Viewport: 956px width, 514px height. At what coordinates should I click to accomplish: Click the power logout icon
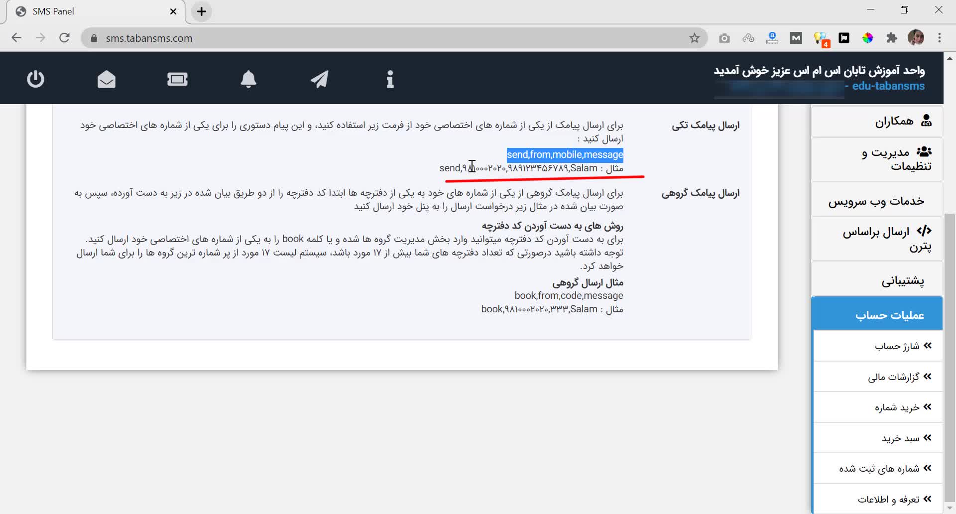[x=35, y=79]
